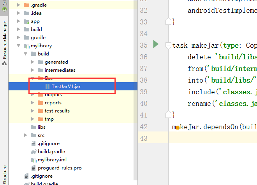This screenshot has width=257, height=185.
Task: Open the Structure side tab
Action: click(5, 175)
